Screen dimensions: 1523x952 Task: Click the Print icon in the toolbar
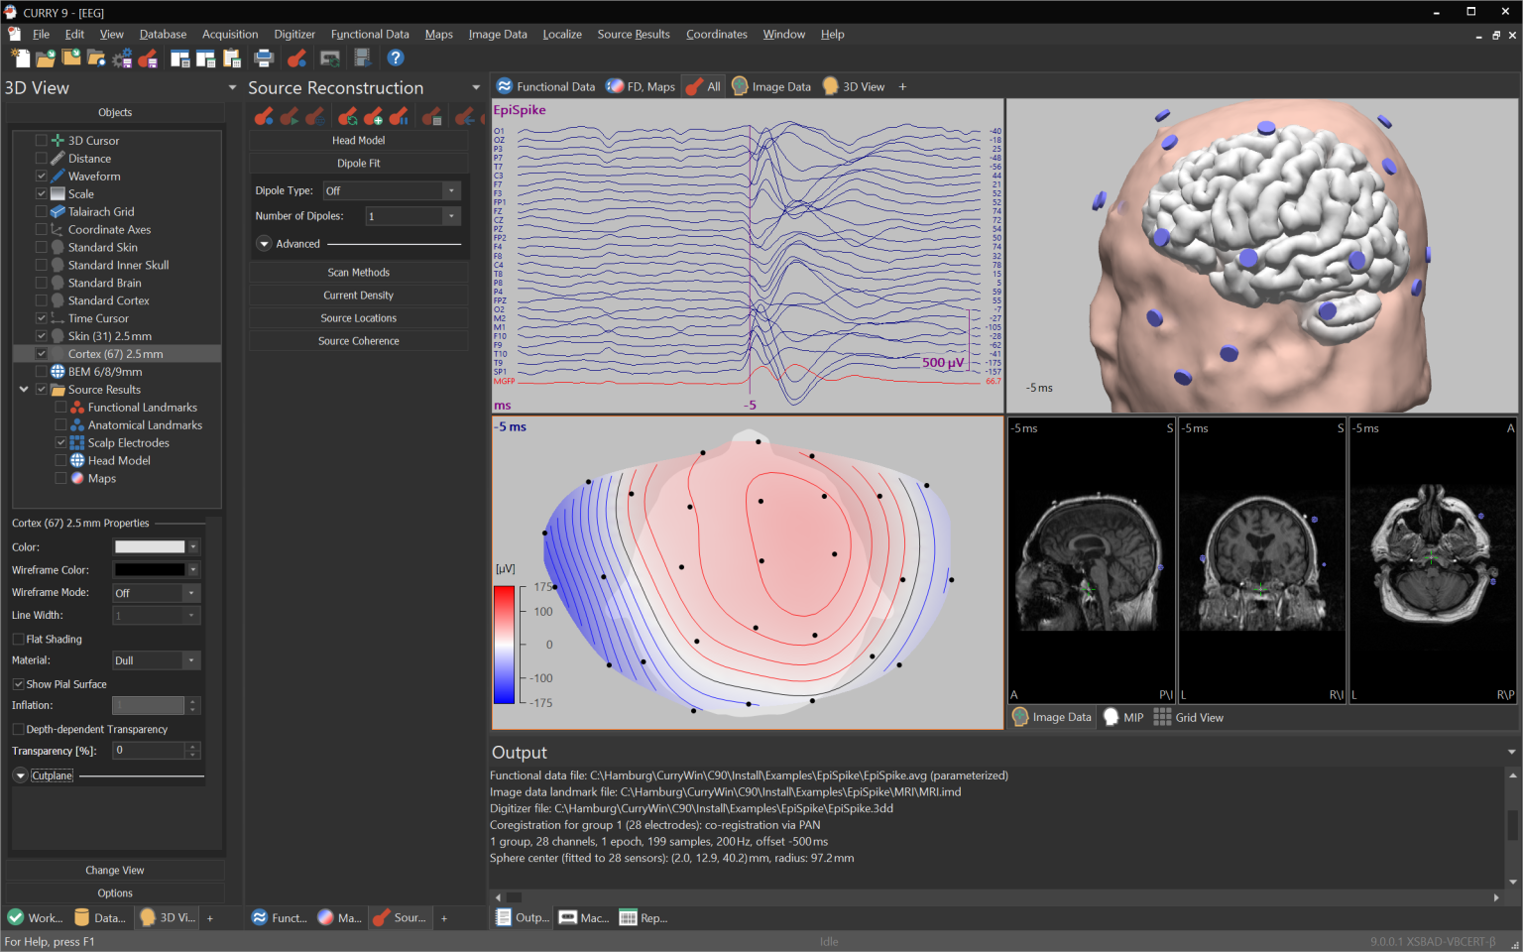click(264, 58)
